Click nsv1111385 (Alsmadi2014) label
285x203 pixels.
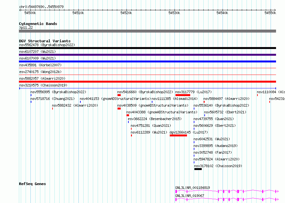(x=175, y=99)
